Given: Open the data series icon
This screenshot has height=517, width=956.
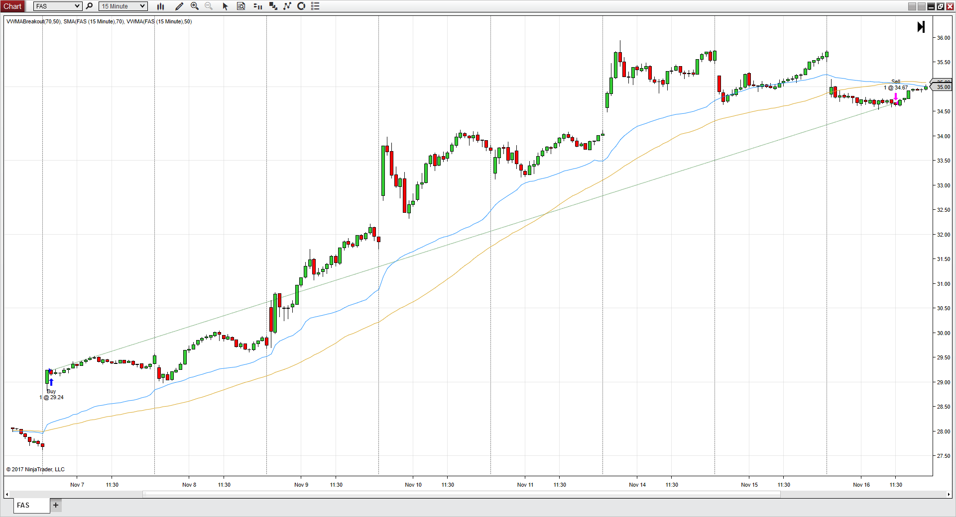Looking at the screenshot, I should [x=273, y=6].
